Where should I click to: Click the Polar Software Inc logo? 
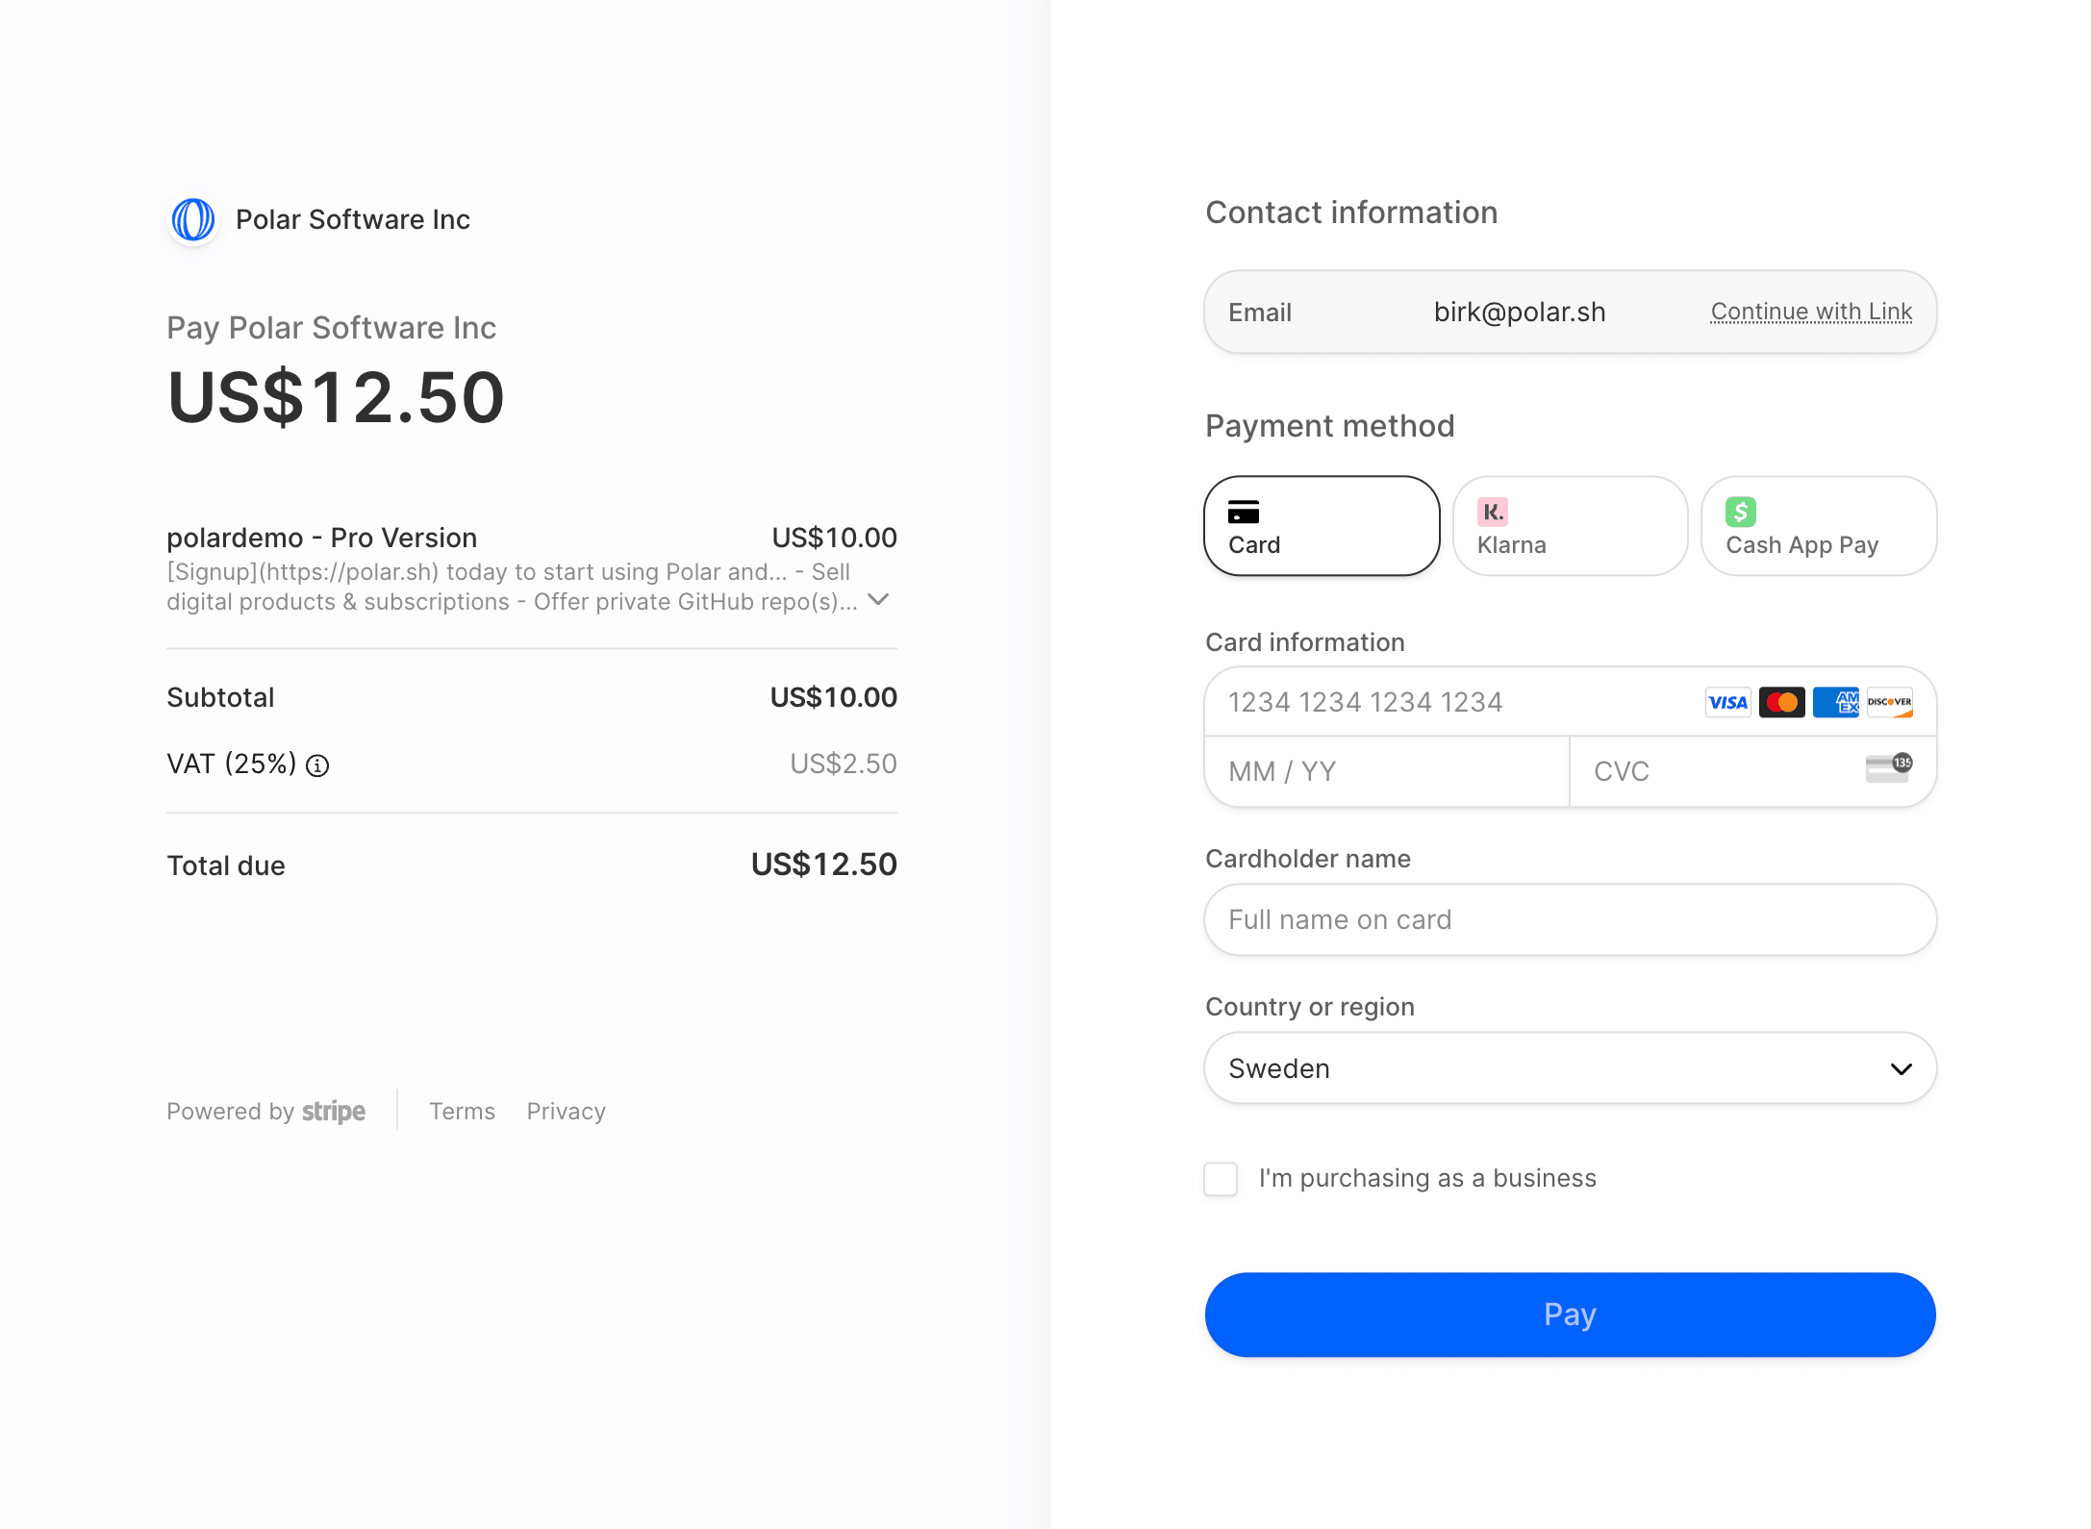pos(193,219)
